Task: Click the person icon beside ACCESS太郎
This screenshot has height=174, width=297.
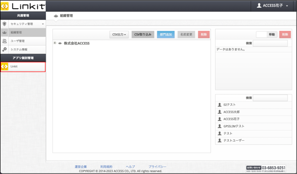Action: (220, 112)
